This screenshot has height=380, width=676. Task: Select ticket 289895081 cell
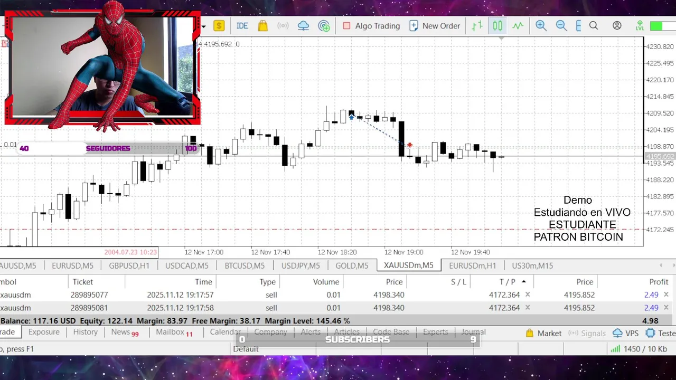point(90,308)
